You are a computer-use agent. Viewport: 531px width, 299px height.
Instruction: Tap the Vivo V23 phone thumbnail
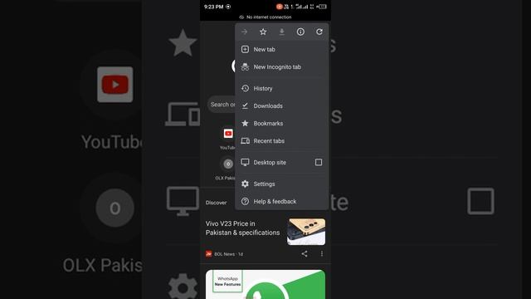[306, 232]
